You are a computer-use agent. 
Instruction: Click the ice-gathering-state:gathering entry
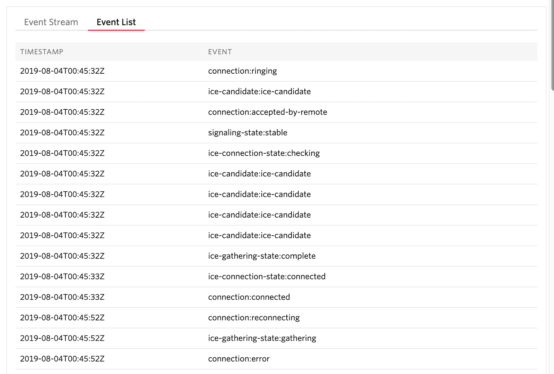pyautogui.click(x=262, y=338)
